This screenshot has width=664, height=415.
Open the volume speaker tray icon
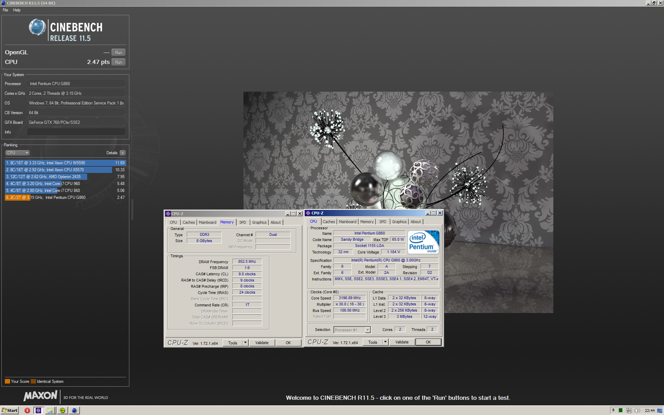637,411
